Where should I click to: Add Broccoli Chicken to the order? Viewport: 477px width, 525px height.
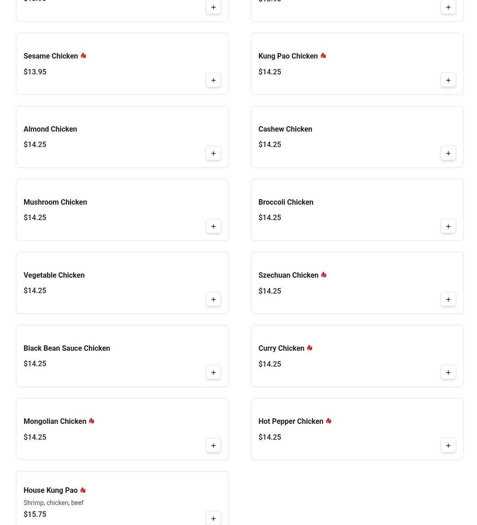pyautogui.click(x=448, y=226)
